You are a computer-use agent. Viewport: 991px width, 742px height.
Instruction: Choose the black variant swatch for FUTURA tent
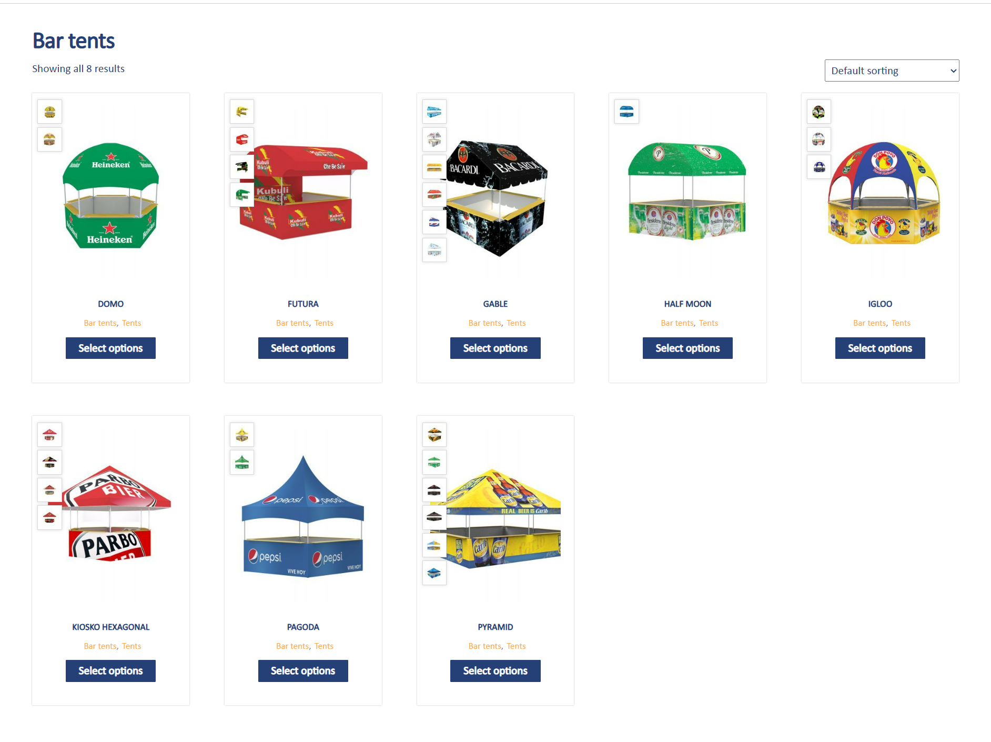pos(242,167)
